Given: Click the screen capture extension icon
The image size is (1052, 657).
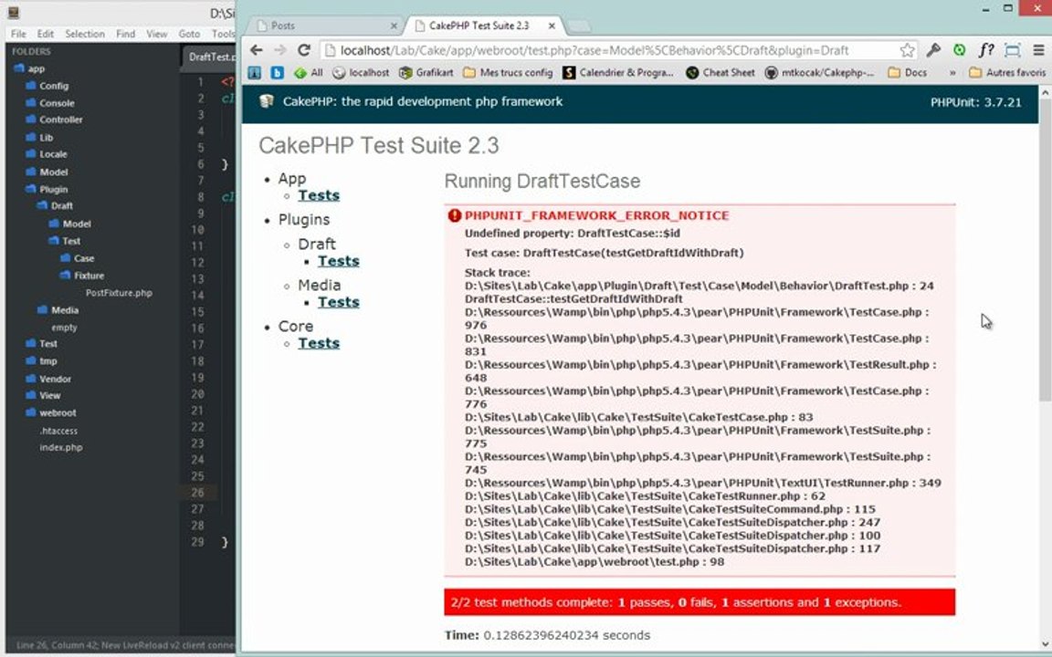Looking at the screenshot, I should click(1013, 50).
